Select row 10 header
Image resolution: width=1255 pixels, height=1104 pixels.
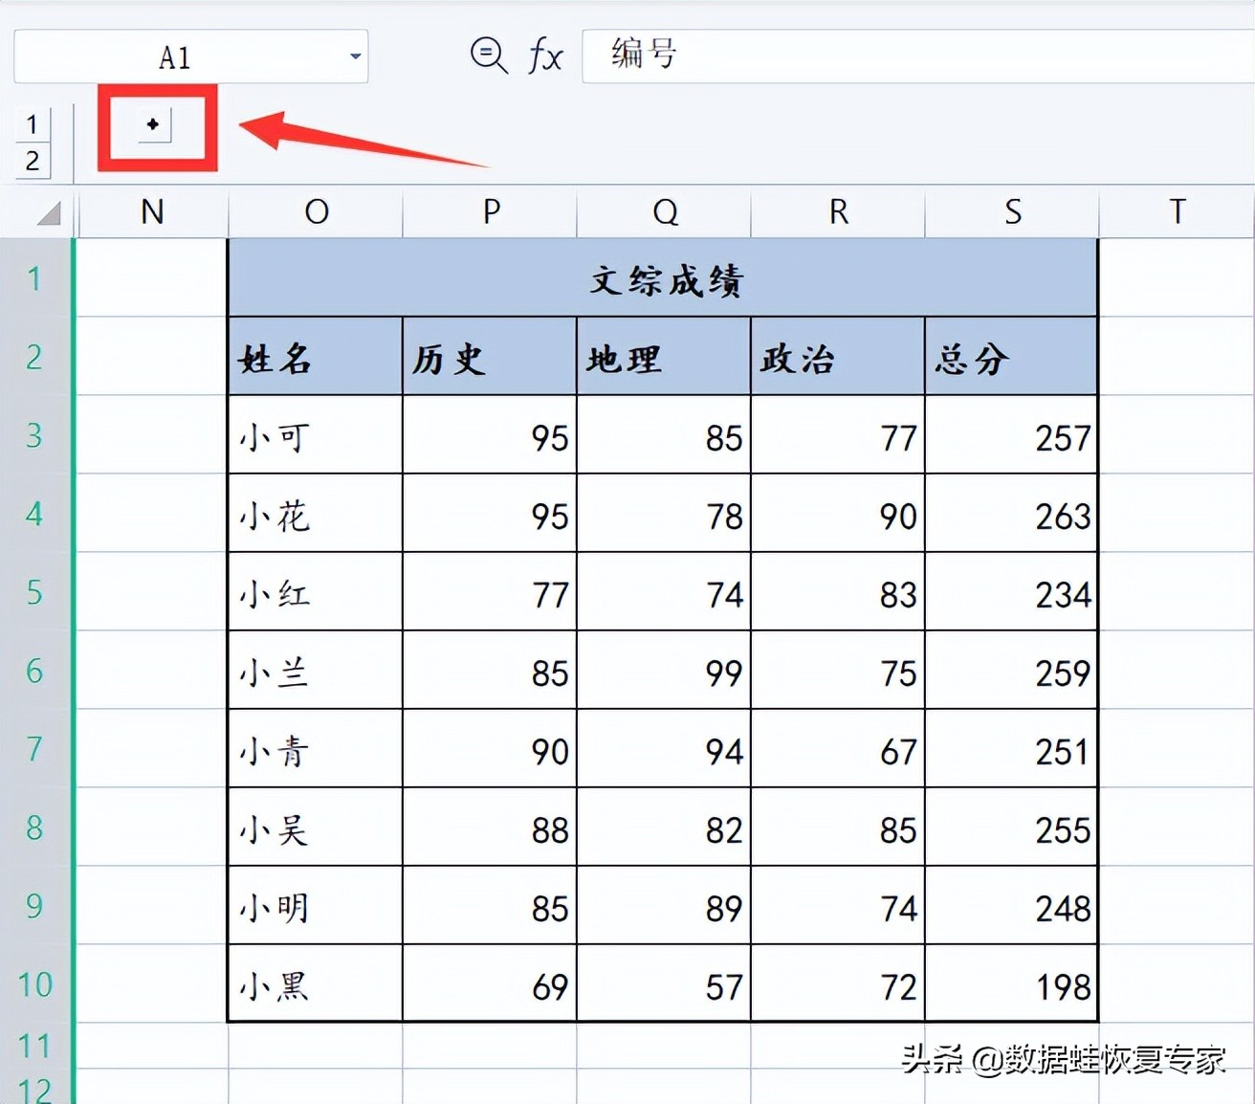35,984
